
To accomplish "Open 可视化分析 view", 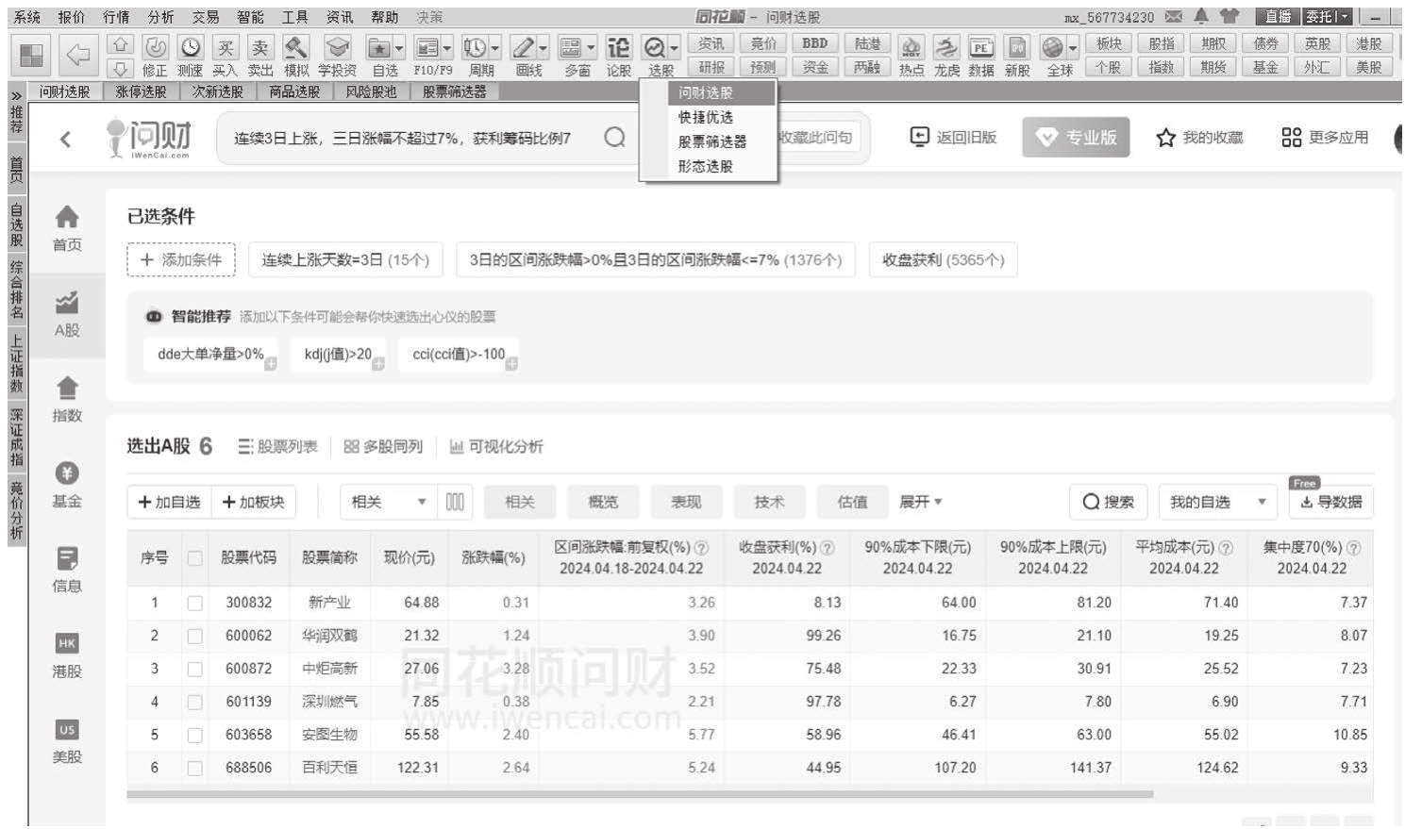I will click(x=495, y=446).
